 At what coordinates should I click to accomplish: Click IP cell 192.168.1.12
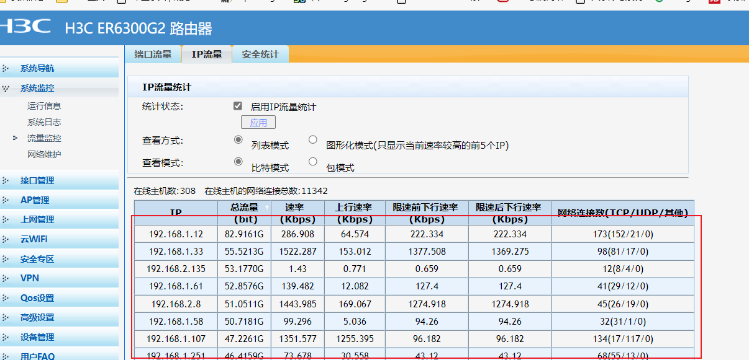point(176,234)
